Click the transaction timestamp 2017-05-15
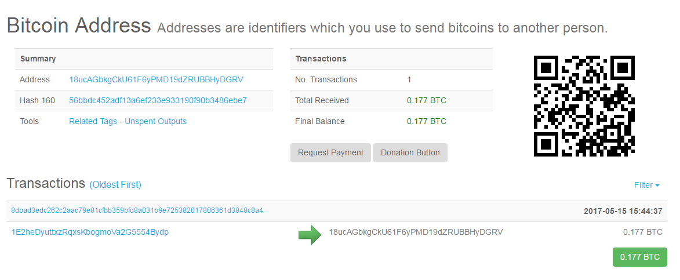 [623, 212]
